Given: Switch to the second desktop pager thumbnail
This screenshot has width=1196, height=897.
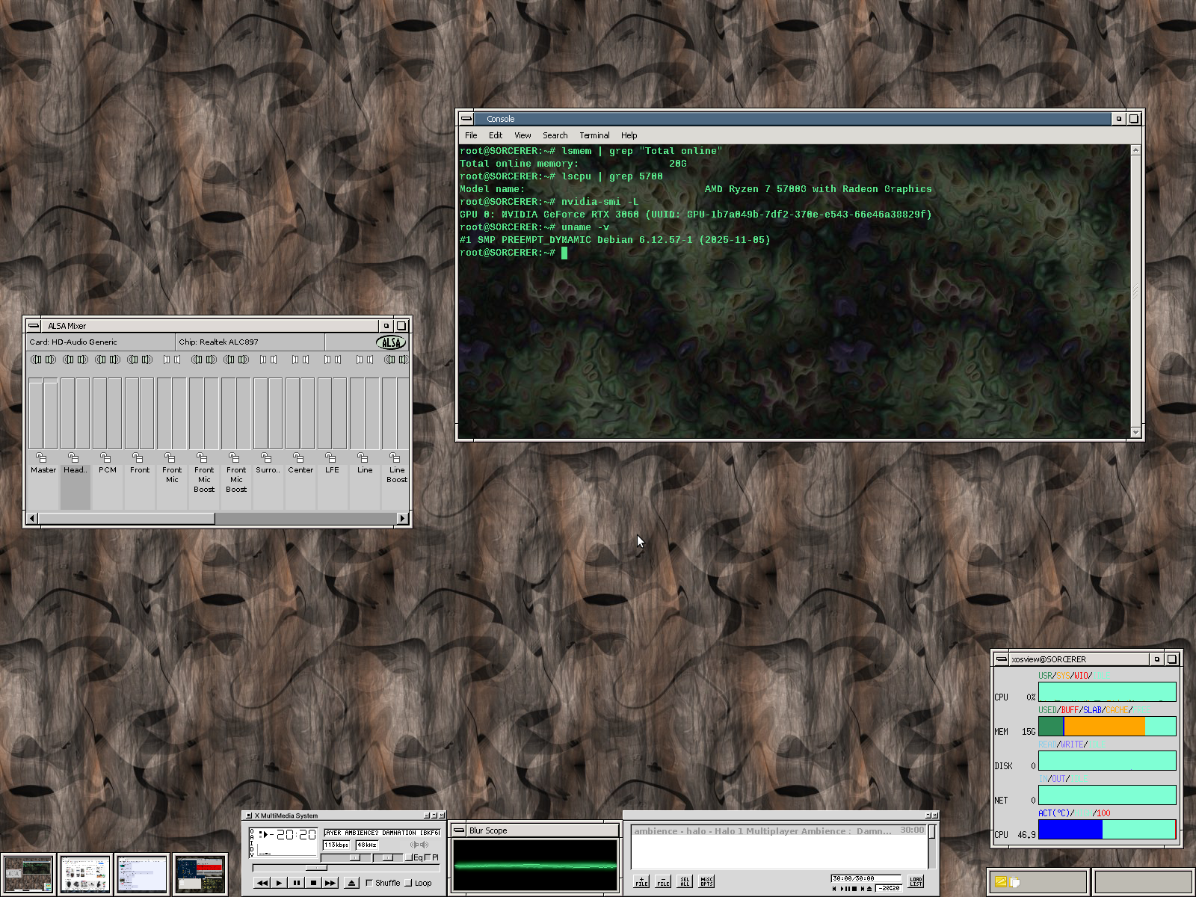Looking at the screenshot, I should pyautogui.click(x=84, y=875).
